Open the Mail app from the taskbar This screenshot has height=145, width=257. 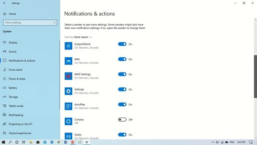[45, 142]
